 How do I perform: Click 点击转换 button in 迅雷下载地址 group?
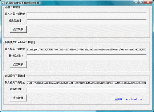pos(18,29)
